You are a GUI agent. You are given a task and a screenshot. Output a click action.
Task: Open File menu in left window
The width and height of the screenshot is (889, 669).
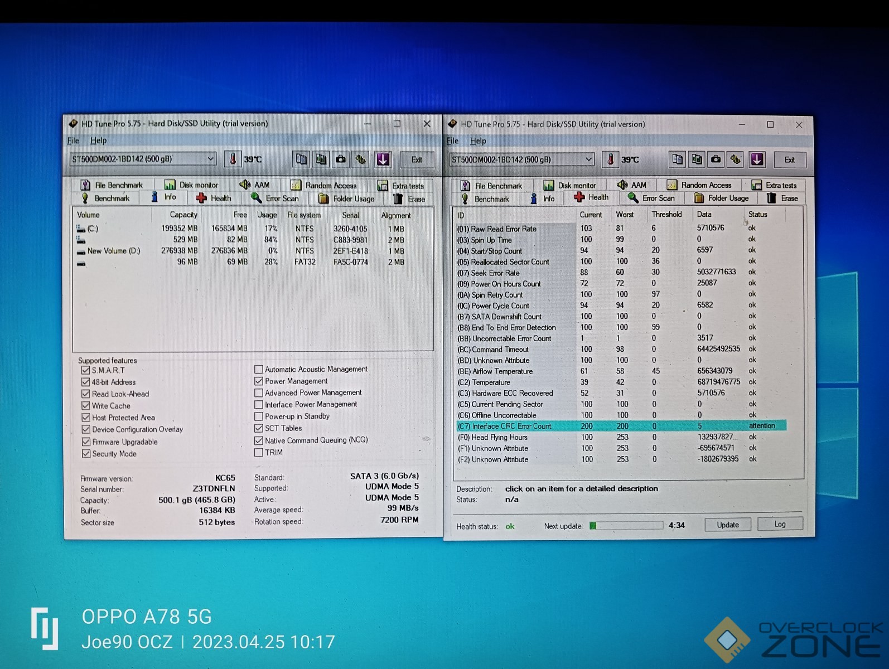click(x=73, y=140)
